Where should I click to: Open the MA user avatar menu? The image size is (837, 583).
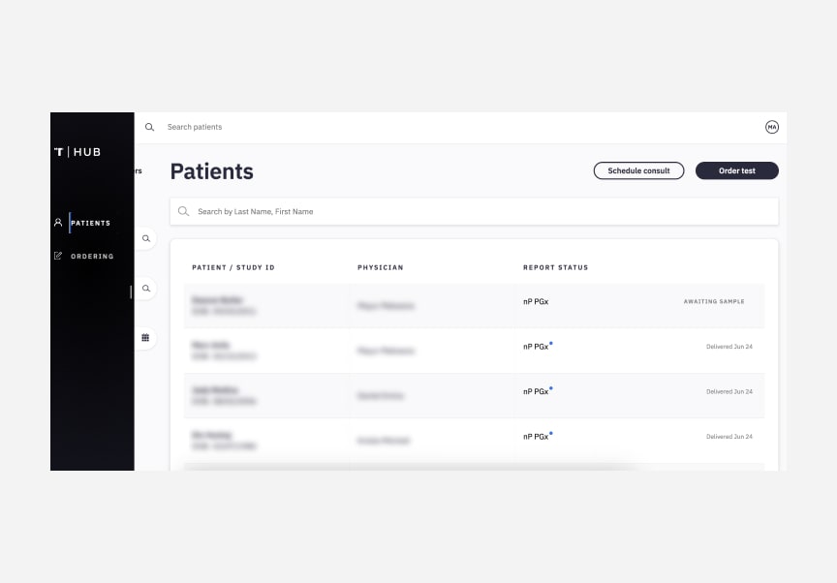[x=771, y=127]
